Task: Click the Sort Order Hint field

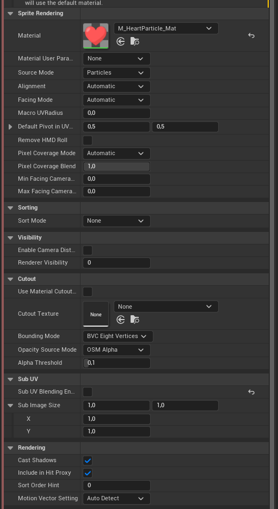Action: coord(116,486)
